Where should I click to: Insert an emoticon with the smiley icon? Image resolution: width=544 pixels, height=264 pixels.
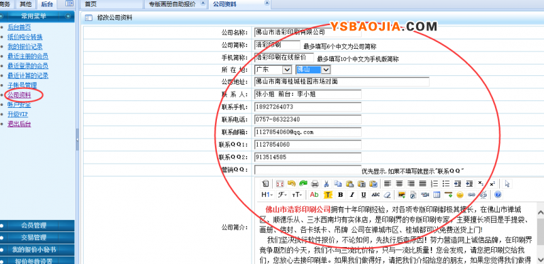460,195
